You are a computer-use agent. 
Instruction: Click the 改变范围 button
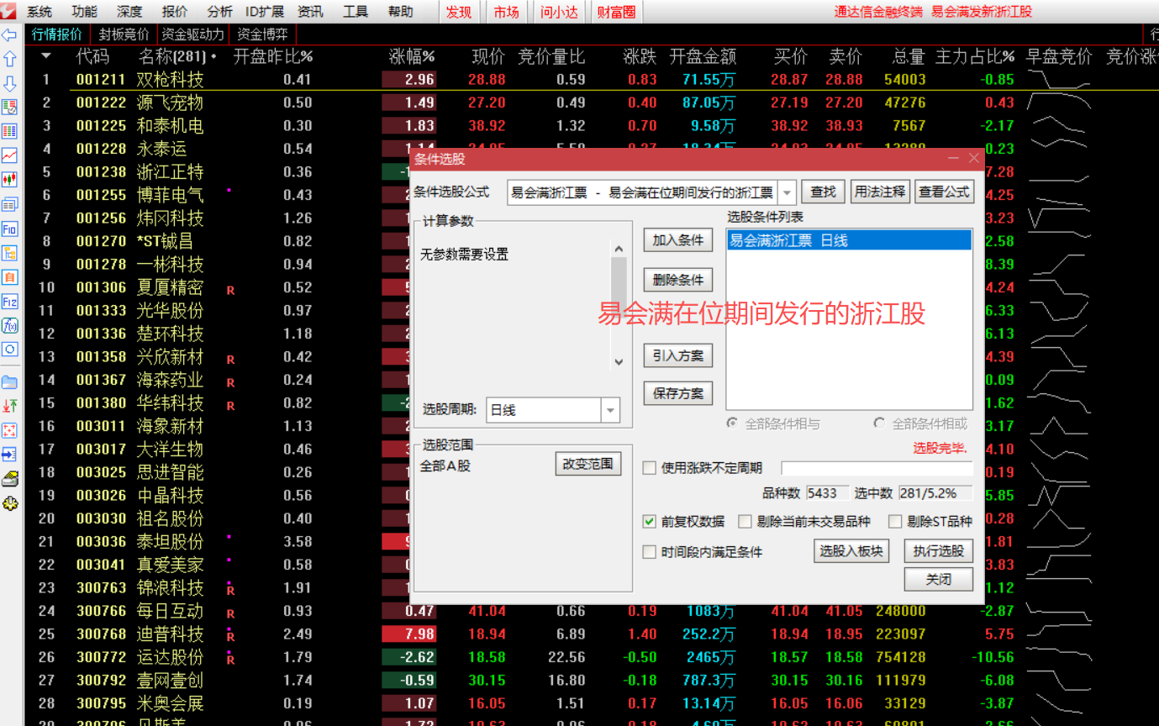coord(587,464)
